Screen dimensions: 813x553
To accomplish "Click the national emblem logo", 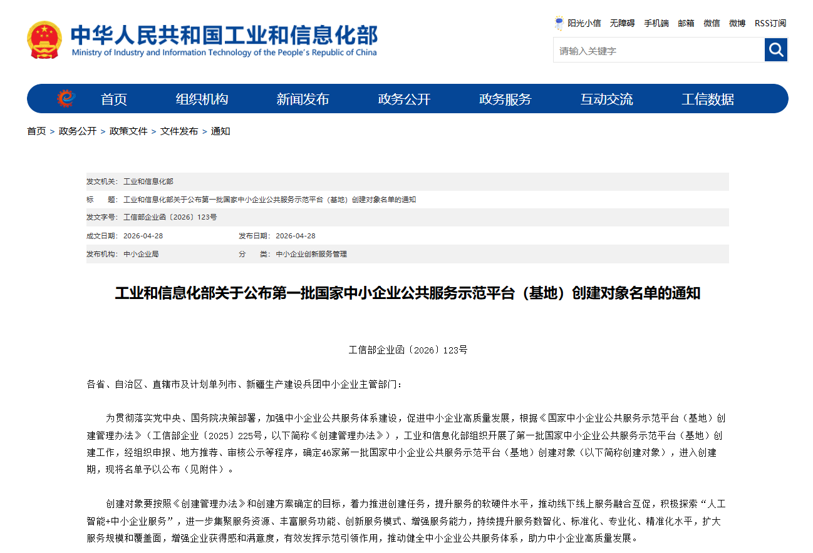I will pos(44,40).
